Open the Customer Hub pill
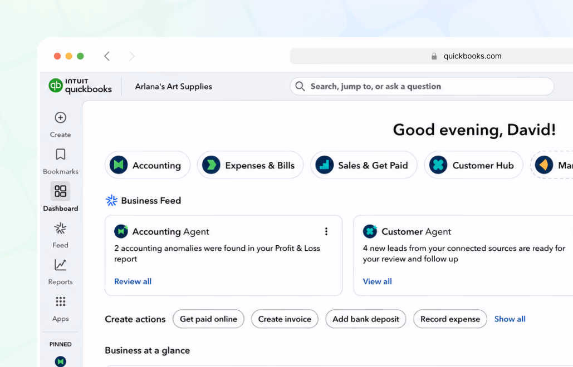Screen dimensions: 573x367 tap(473, 165)
